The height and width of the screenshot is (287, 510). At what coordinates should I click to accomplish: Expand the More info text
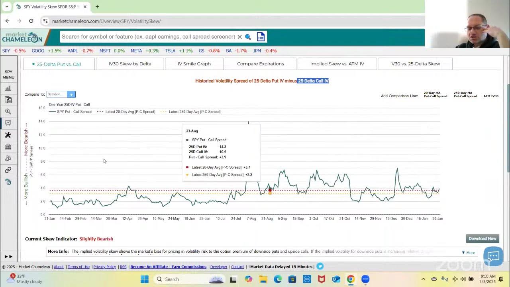click(x=468, y=253)
